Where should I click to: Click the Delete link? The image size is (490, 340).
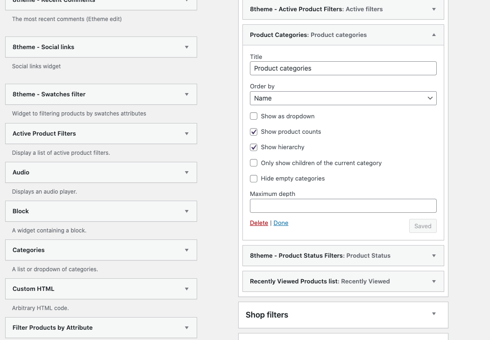pos(259,223)
